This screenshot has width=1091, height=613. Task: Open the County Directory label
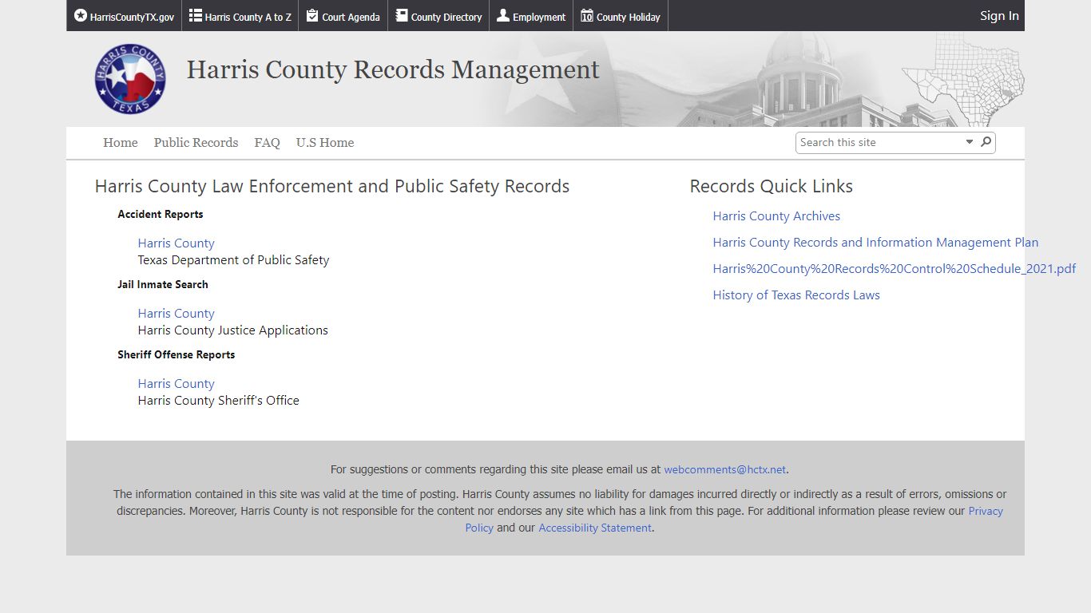(446, 17)
